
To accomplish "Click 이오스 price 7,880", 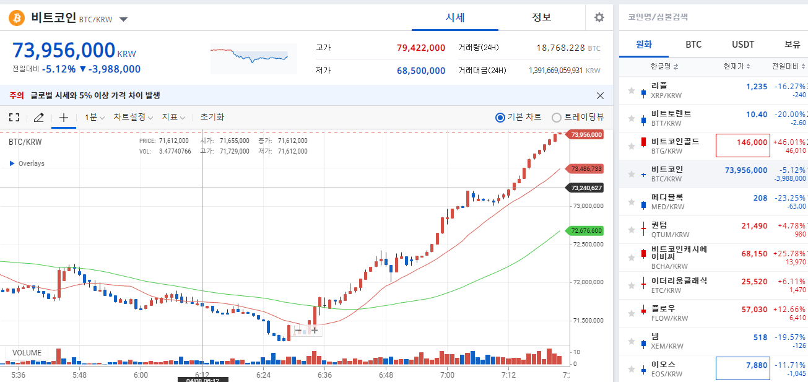I will (x=757, y=365).
